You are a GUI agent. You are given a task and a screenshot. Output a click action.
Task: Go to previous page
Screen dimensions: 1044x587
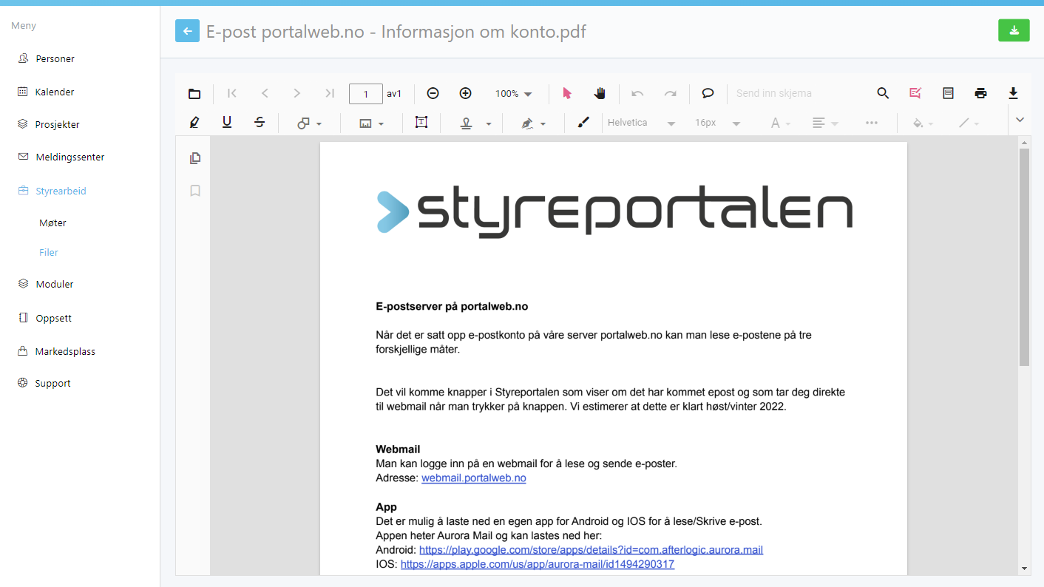[265, 93]
